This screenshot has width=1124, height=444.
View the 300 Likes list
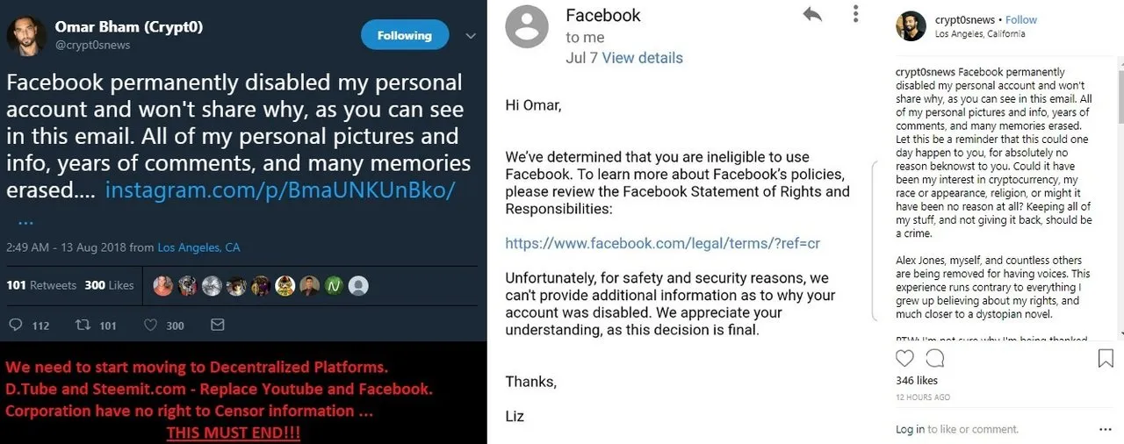[109, 285]
